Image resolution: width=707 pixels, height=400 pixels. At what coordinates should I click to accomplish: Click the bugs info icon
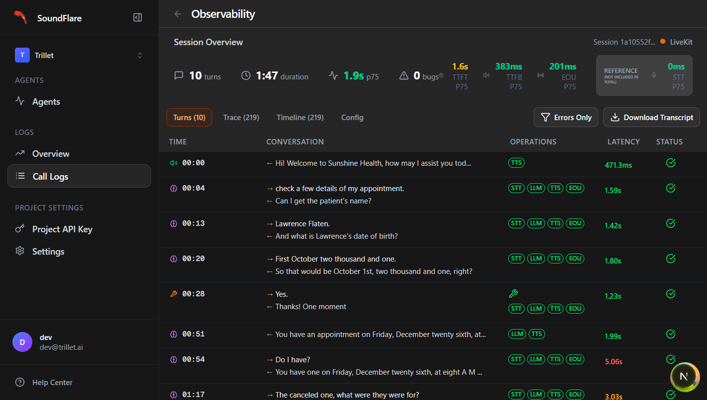point(441,75)
